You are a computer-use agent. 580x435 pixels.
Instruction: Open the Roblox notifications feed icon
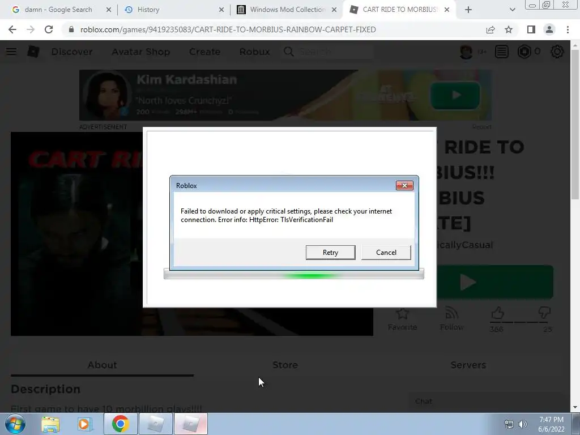click(x=502, y=52)
